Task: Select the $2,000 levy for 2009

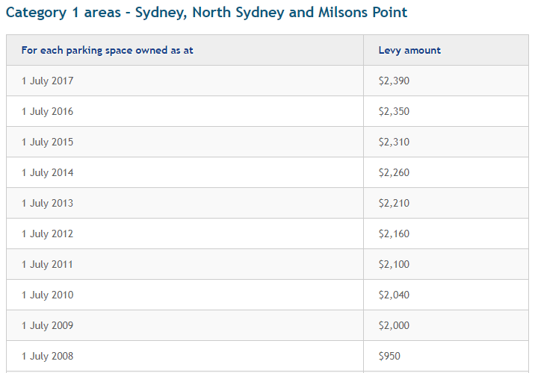Action: 394,325
